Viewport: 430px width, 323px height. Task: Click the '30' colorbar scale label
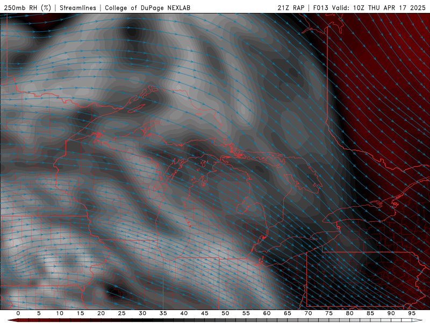click(142, 313)
